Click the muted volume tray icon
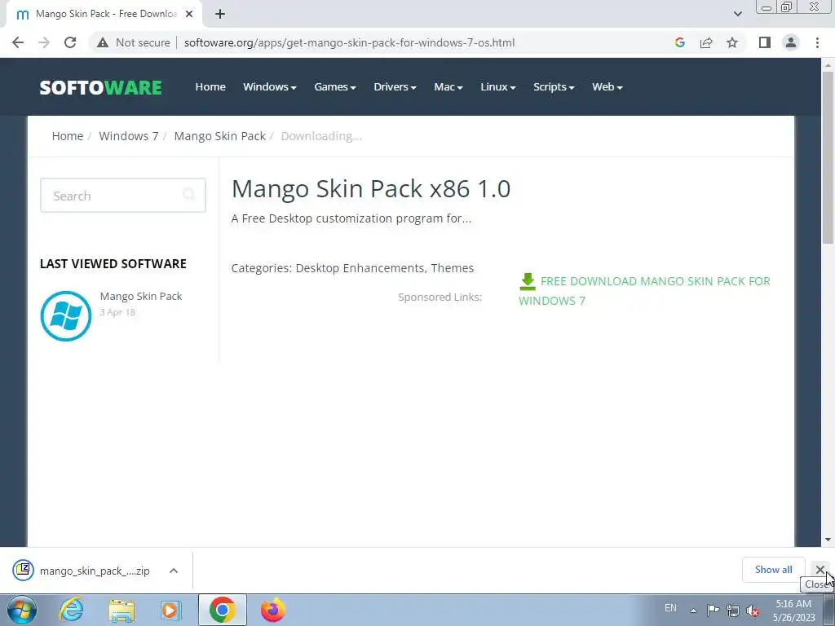Viewport: 835px width, 626px height. [x=753, y=610]
